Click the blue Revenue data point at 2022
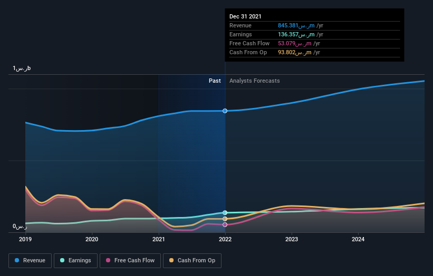This screenshot has height=276, width=433. [x=225, y=111]
